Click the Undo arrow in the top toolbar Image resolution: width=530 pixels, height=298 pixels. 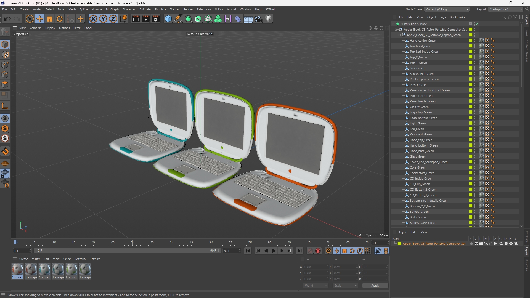pyautogui.click(x=7, y=19)
